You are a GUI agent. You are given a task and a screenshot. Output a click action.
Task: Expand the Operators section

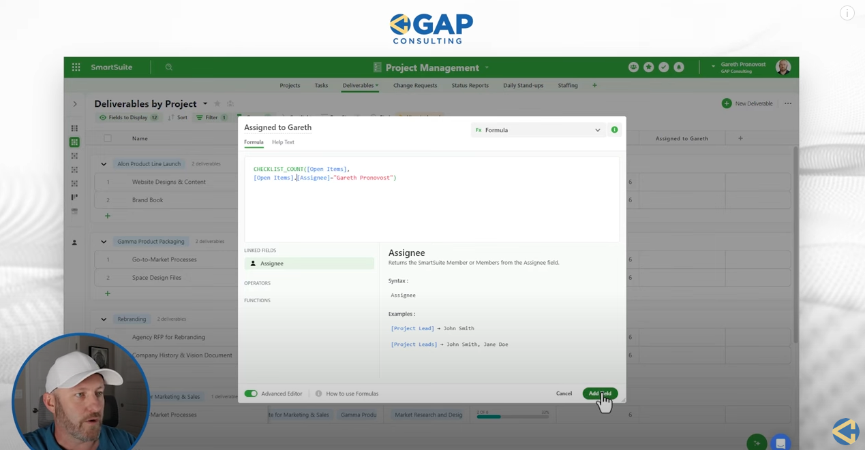point(257,283)
